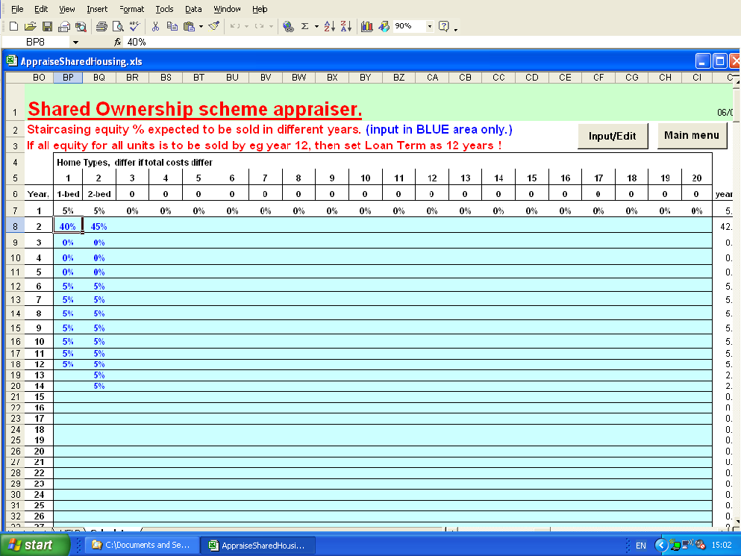Open the Chart Wizard icon
Viewport: 741px width, 556px height.
(366, 26)
